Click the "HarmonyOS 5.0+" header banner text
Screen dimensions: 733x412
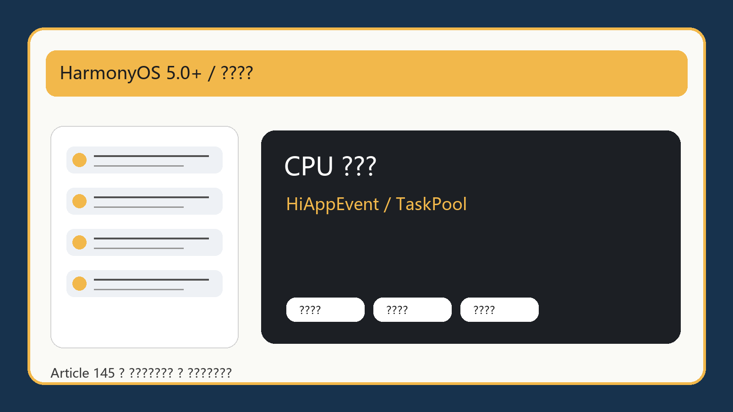pos(156,73)
